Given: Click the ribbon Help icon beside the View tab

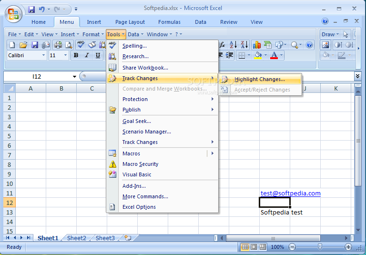Looking at the screenshot, I should coord(325,21).
